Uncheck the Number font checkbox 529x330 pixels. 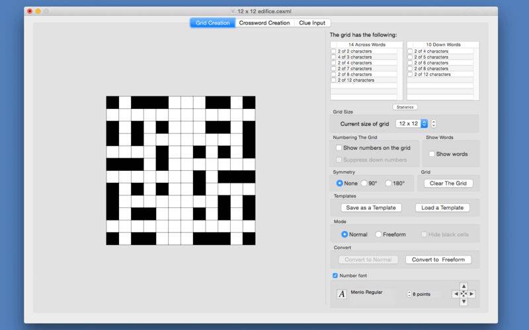tap(335, 275)
